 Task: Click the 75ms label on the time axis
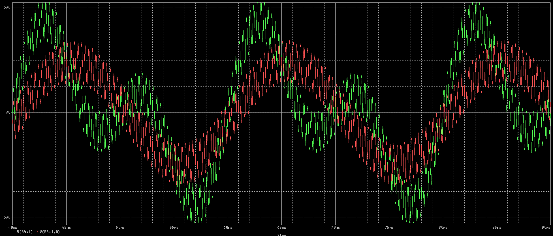point(389,227)
